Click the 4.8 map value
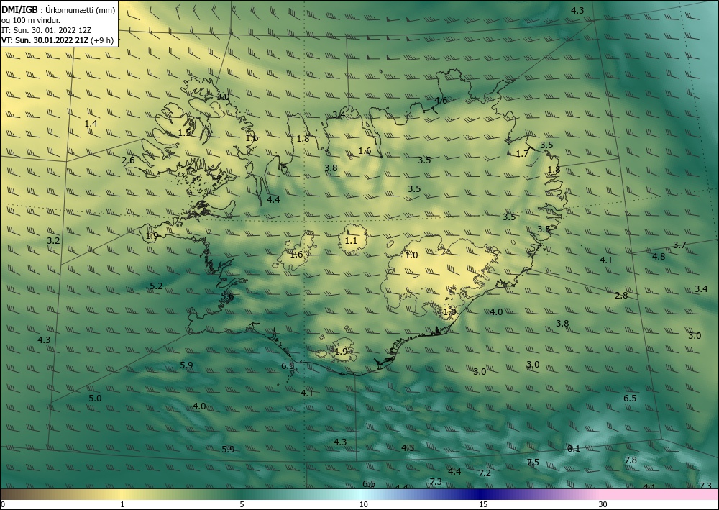Image resolution: width=719 pixels, height=510 pixels. (x=659, y=256)
